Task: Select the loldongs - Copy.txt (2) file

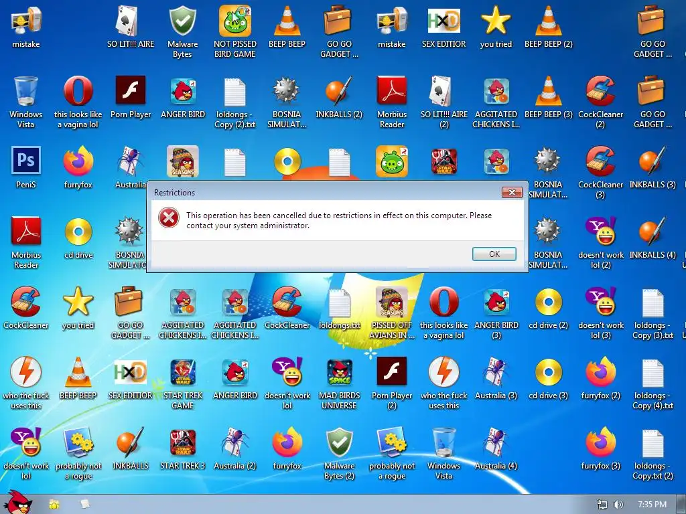Action: 653,443
